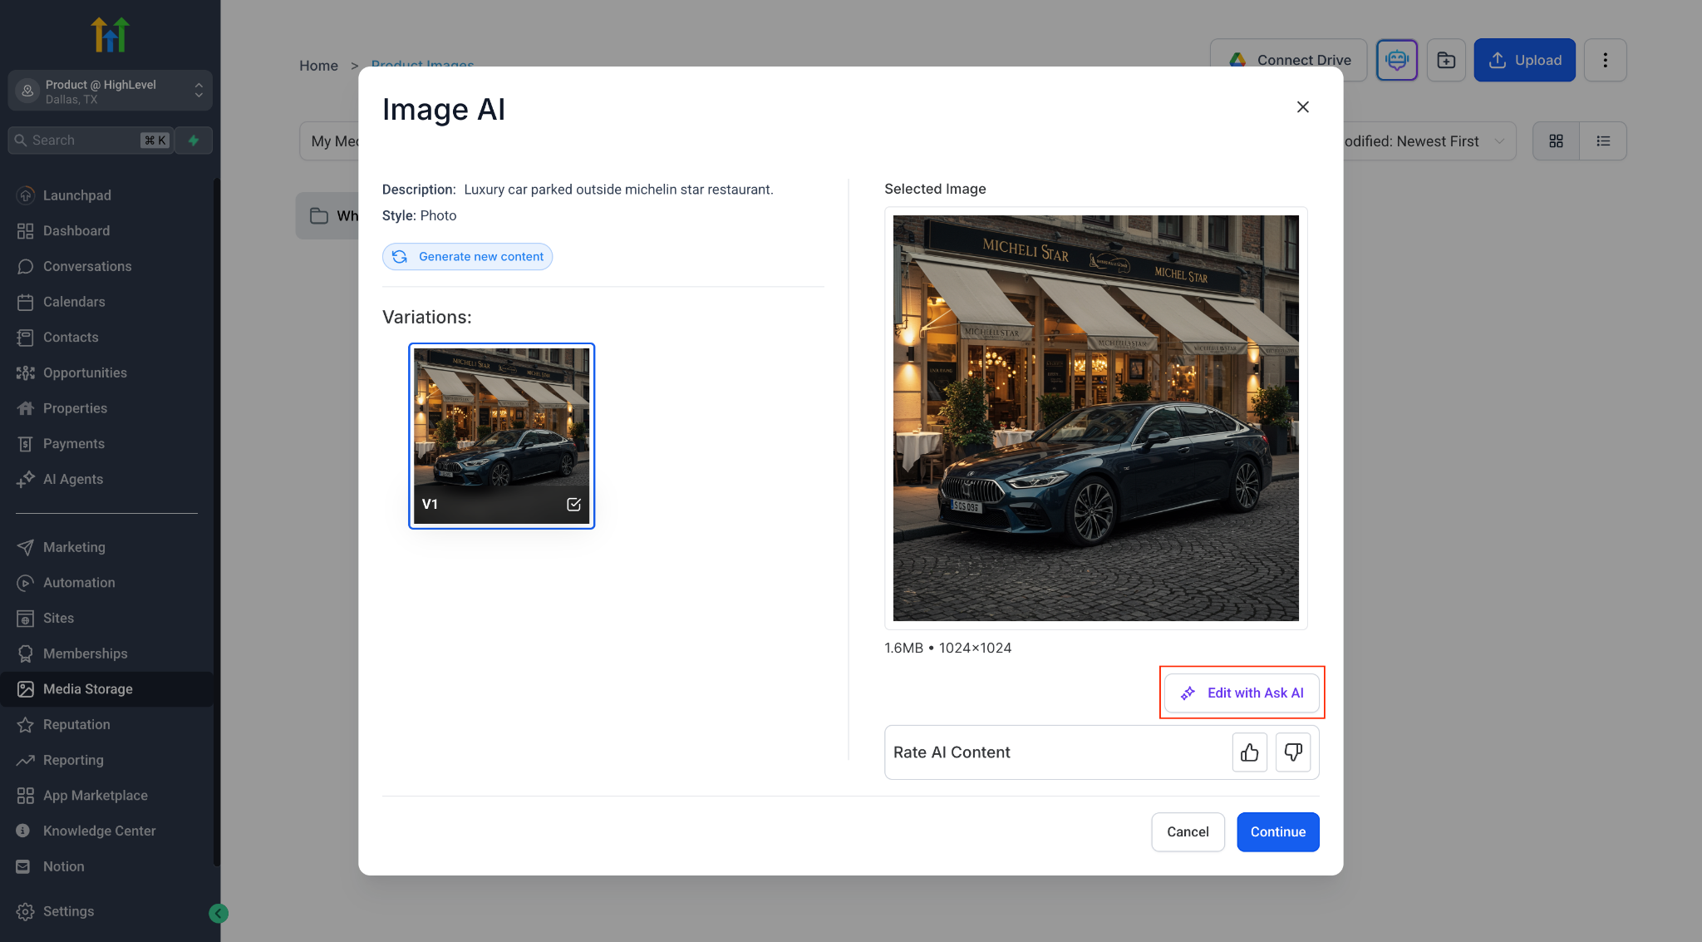Click the new folder icon button
The image size is (1702, 942).
pyautogui.click(x=1446, y=60)
